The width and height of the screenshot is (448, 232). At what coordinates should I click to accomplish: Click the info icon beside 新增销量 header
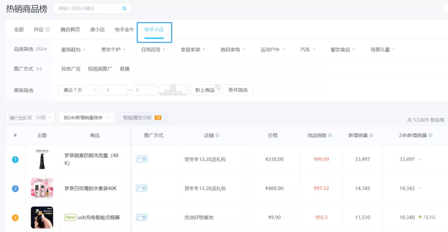pos(371,136)
